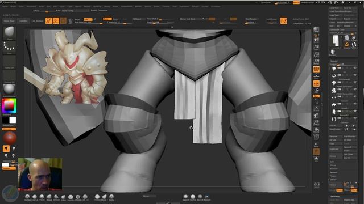This screenshot has height=204, width=364.
Task: Toggle the Xyz rotation mode button
Action: (x=316, y=96)
